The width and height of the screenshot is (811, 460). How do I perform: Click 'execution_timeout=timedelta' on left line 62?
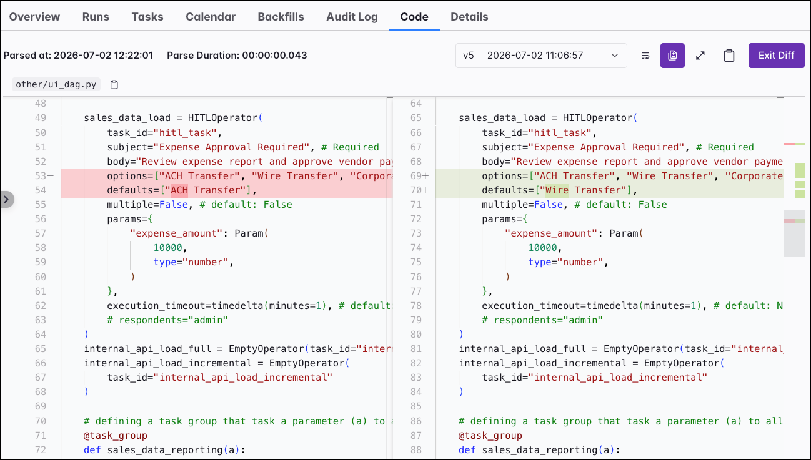(x=185, y=306)
